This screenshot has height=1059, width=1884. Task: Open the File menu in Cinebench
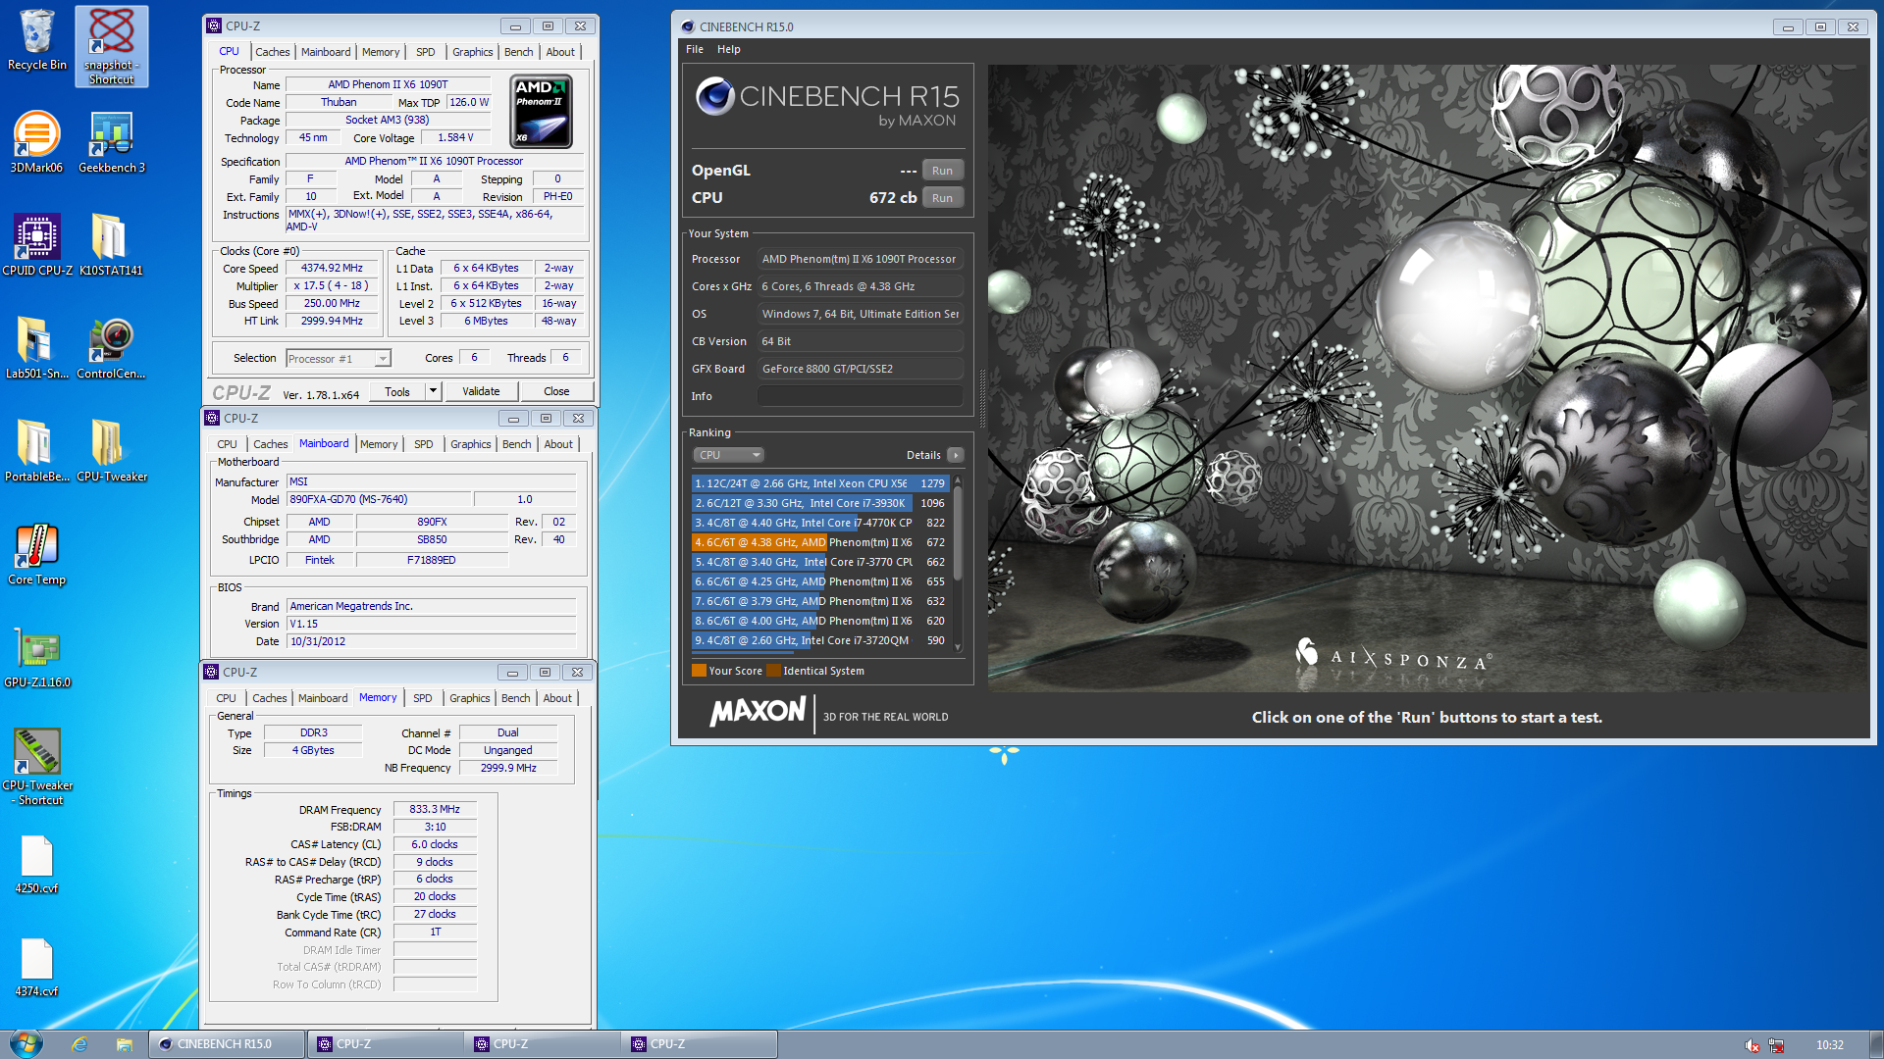pyautogui.click(x=695, y=49)
